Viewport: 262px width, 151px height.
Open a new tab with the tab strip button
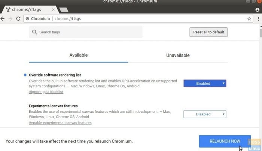point(64,10)
